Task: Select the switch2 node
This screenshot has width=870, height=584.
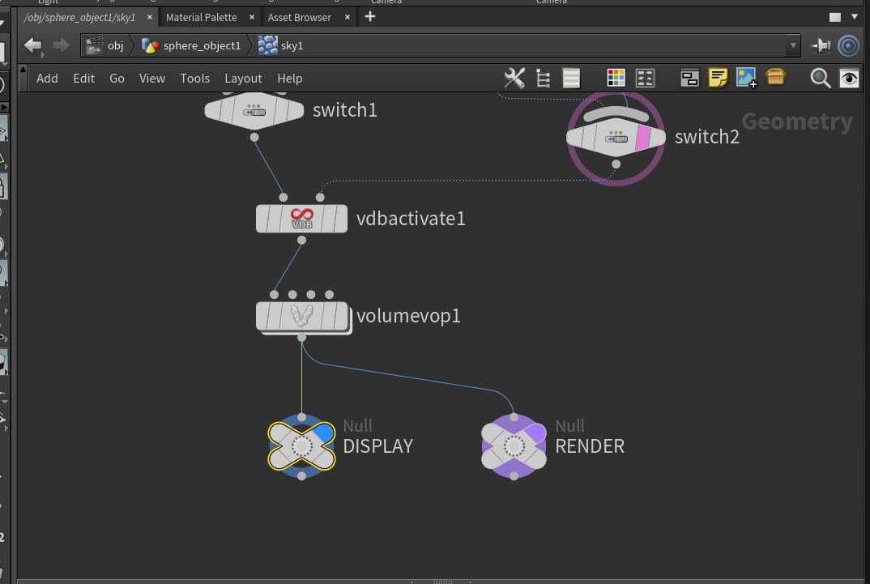Action: pyautogui.click(x=616, y=138)
